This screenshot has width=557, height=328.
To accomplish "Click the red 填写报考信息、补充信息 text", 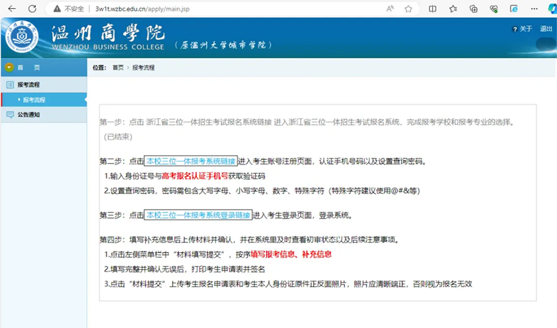I will 291,254.
